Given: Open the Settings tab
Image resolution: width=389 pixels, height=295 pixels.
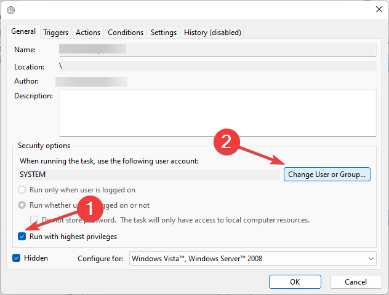Looking at the screenshot, I should (x=164, y=33).
